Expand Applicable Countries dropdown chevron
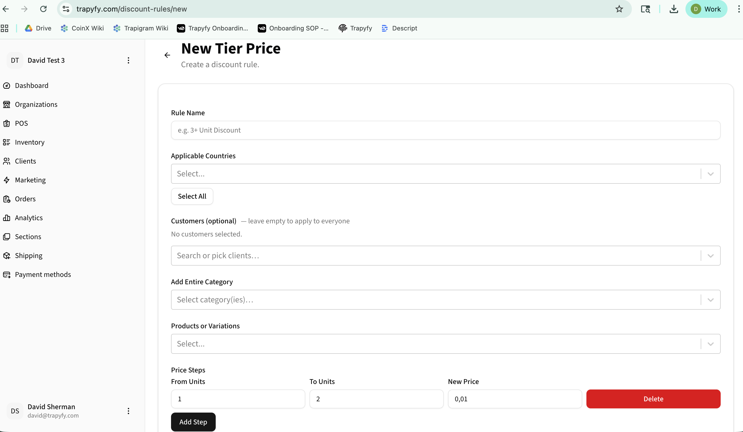The image size is (743, 432). click(711, 174)
